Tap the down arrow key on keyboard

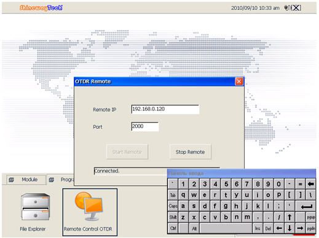289,228
